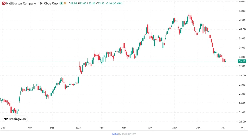The width and height of the screenshot is (248, 137).
Task: Click the 36.00 price axis label
Action: [x=242, y=48]
